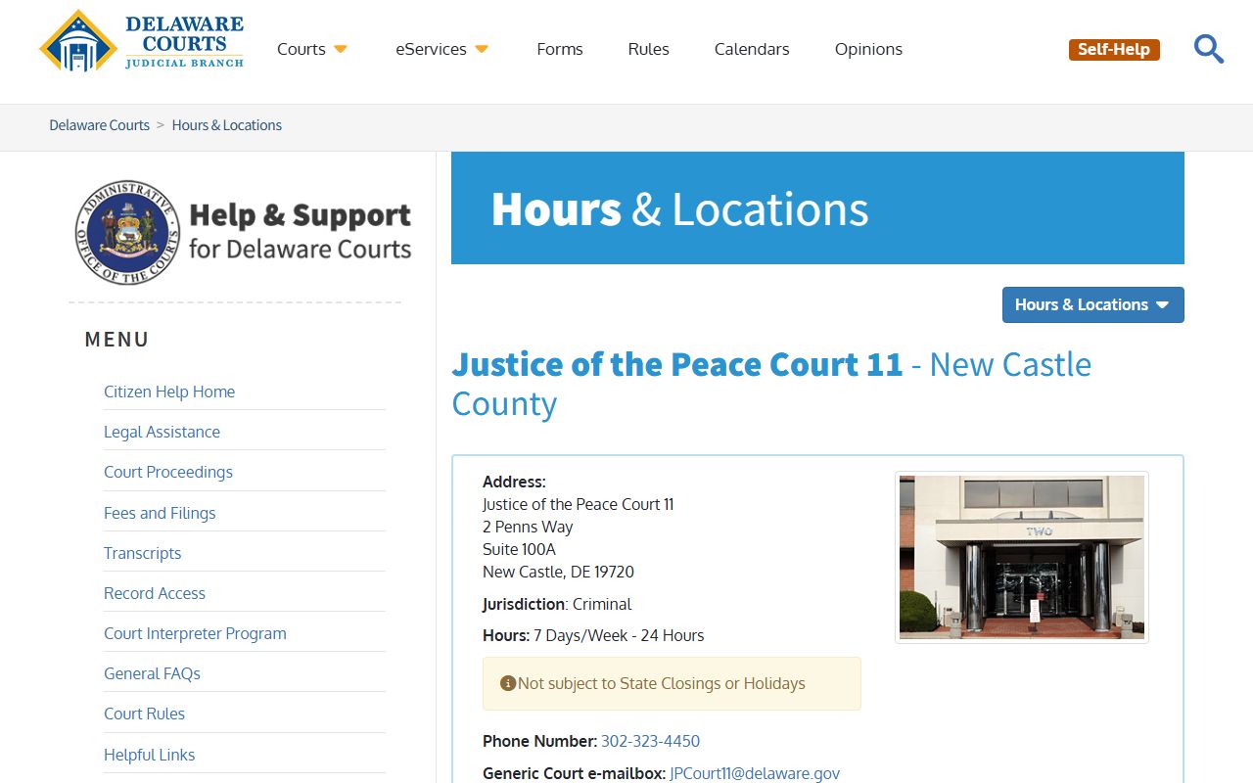Open the Hours & Locations dropdown button
Viewport: 1253px width, 783px height.
1093,304
